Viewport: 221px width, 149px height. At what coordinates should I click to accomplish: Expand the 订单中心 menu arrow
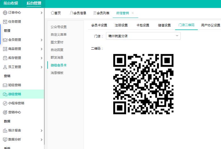click(x=41, y=13)
